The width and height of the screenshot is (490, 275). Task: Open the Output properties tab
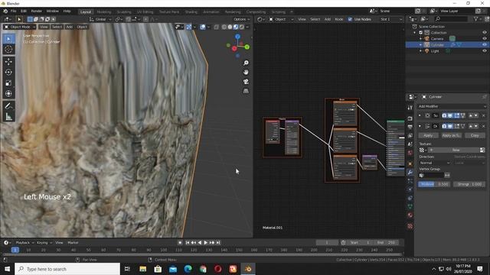pyautogui.click(x=410, y=127)
